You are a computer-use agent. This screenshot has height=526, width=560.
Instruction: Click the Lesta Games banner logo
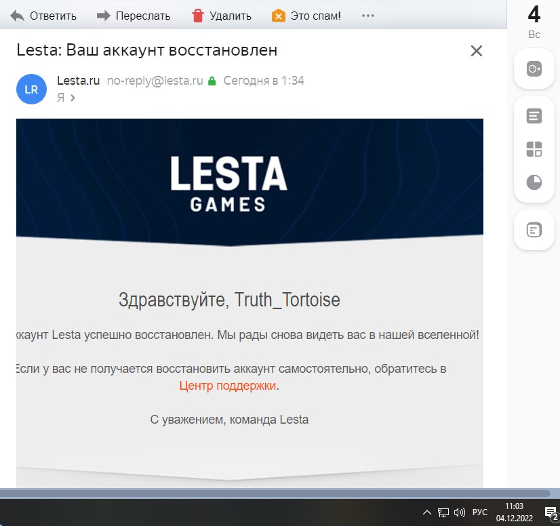(x=228, y=184)
